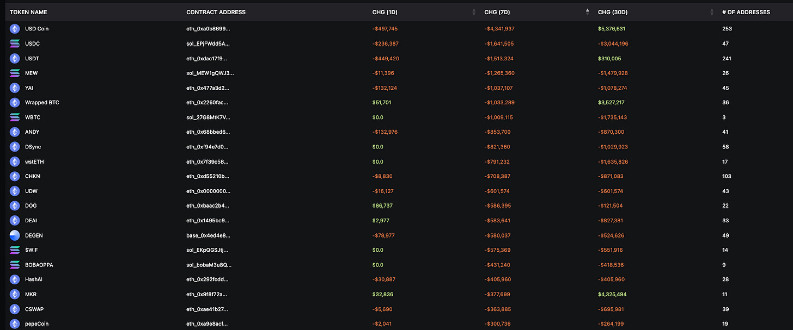Click the address count 103

coord(727,176)
